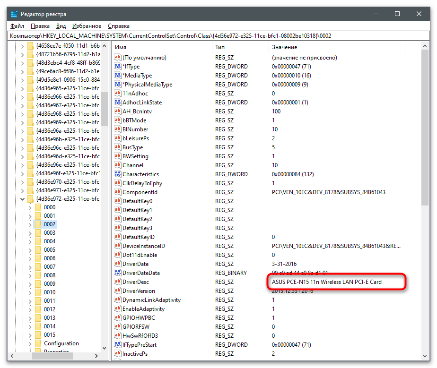Click the string icon of the DriverVersion value
437x368 pixels.
click(x=118, y=291)
